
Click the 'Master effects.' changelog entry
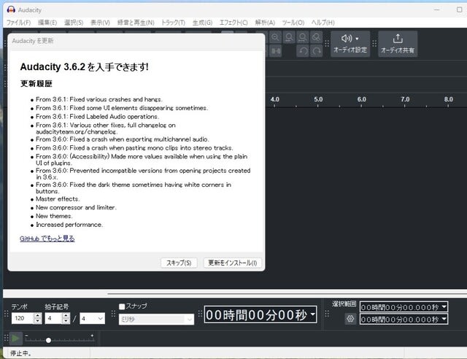[x=58, y=199]
